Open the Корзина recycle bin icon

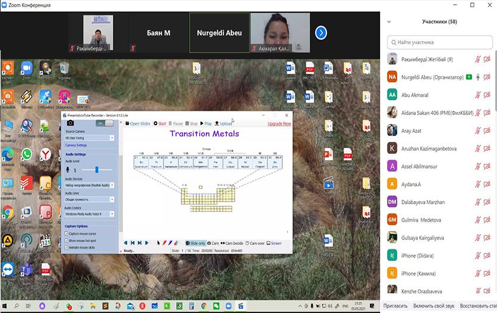64,71
